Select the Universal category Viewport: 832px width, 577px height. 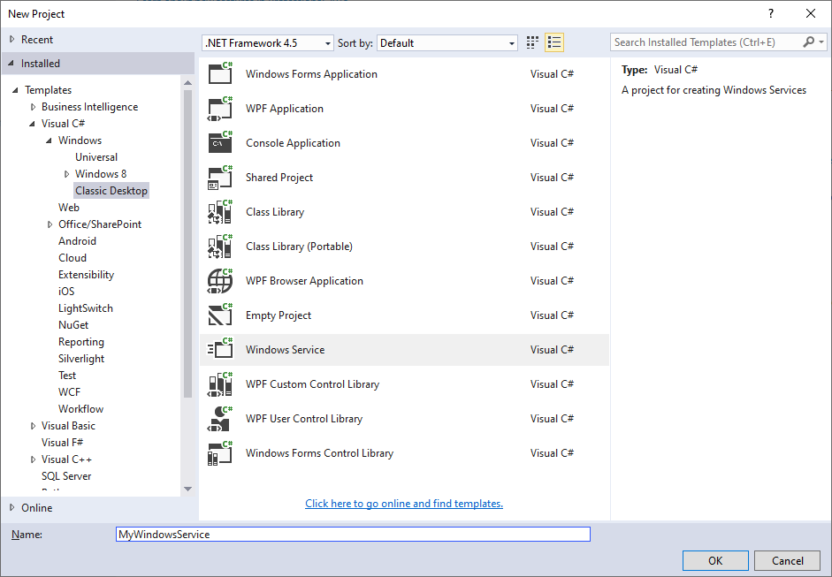click(x=96, y=157)
